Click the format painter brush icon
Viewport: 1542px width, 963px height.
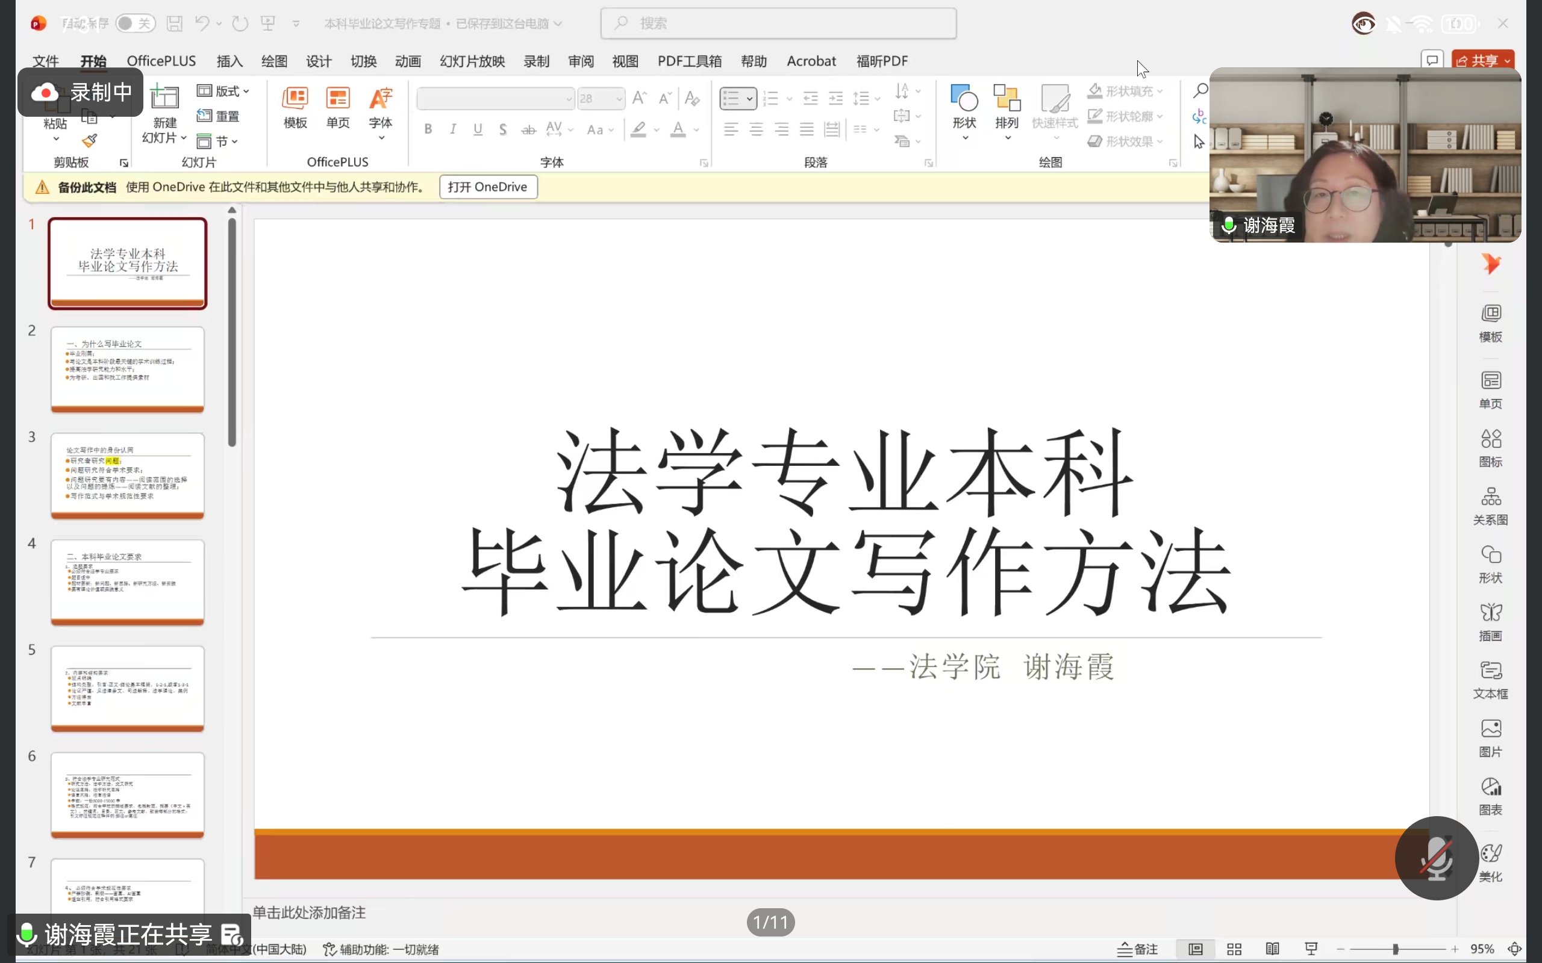point(90,141)
